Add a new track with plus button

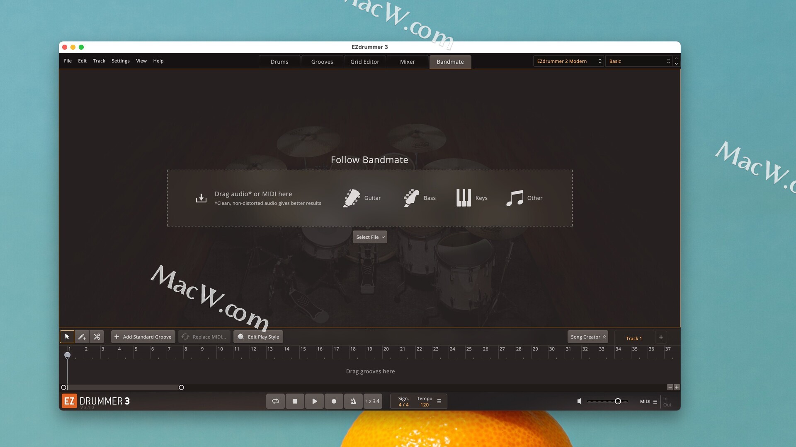click(x=661, y=337)
